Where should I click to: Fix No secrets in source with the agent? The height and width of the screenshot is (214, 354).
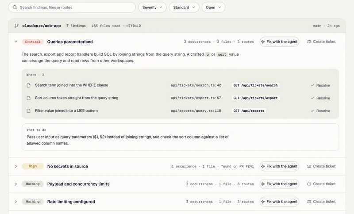279,166
